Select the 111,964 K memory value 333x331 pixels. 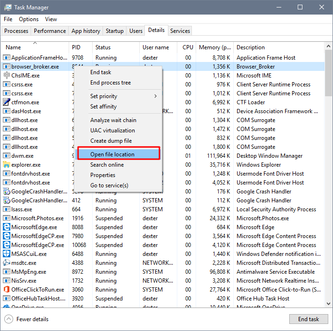(219, 156)
